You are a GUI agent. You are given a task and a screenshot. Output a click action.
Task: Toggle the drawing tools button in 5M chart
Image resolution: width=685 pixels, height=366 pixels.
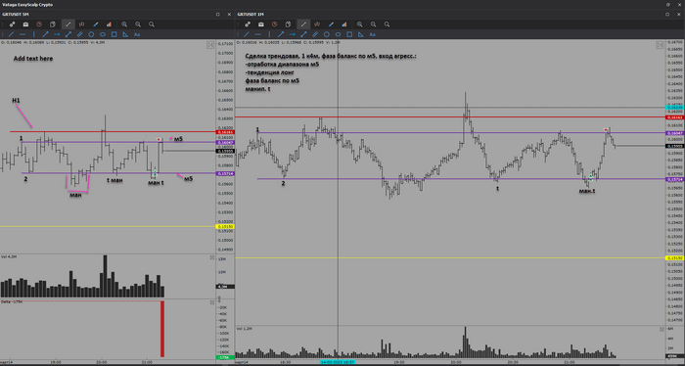(x=68, y=24)
